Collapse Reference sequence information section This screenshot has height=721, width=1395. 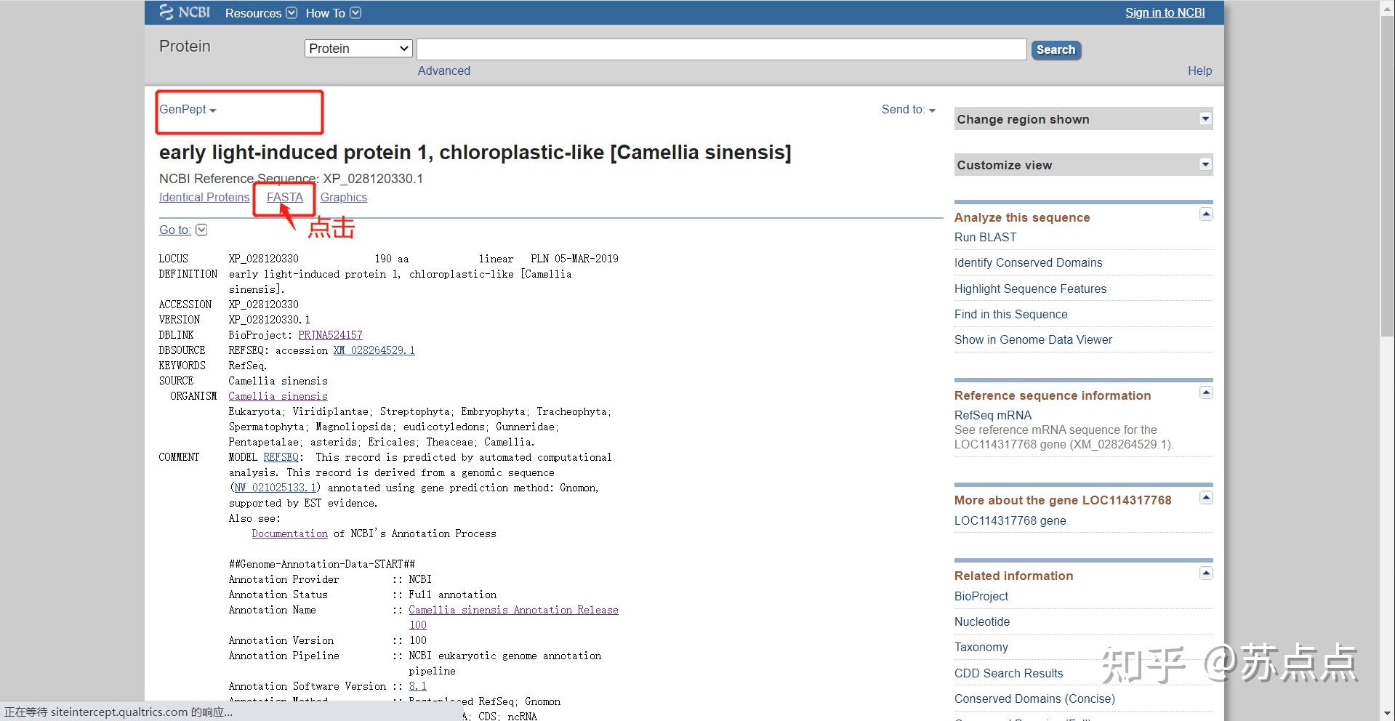click(1206, 392)
